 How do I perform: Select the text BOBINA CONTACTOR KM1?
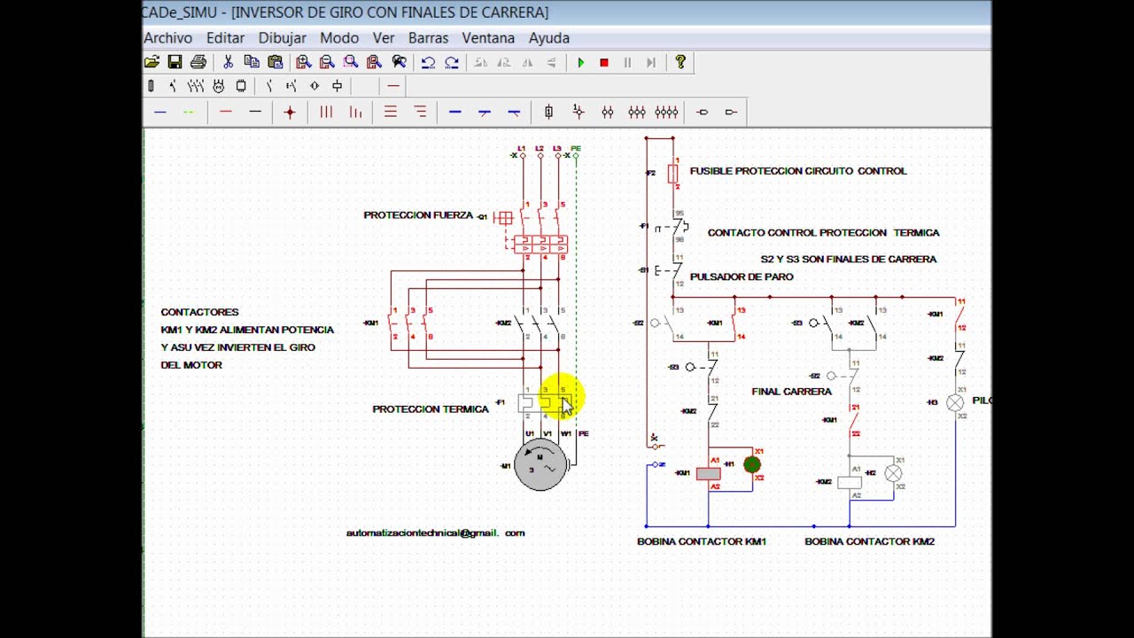[702, 541]
